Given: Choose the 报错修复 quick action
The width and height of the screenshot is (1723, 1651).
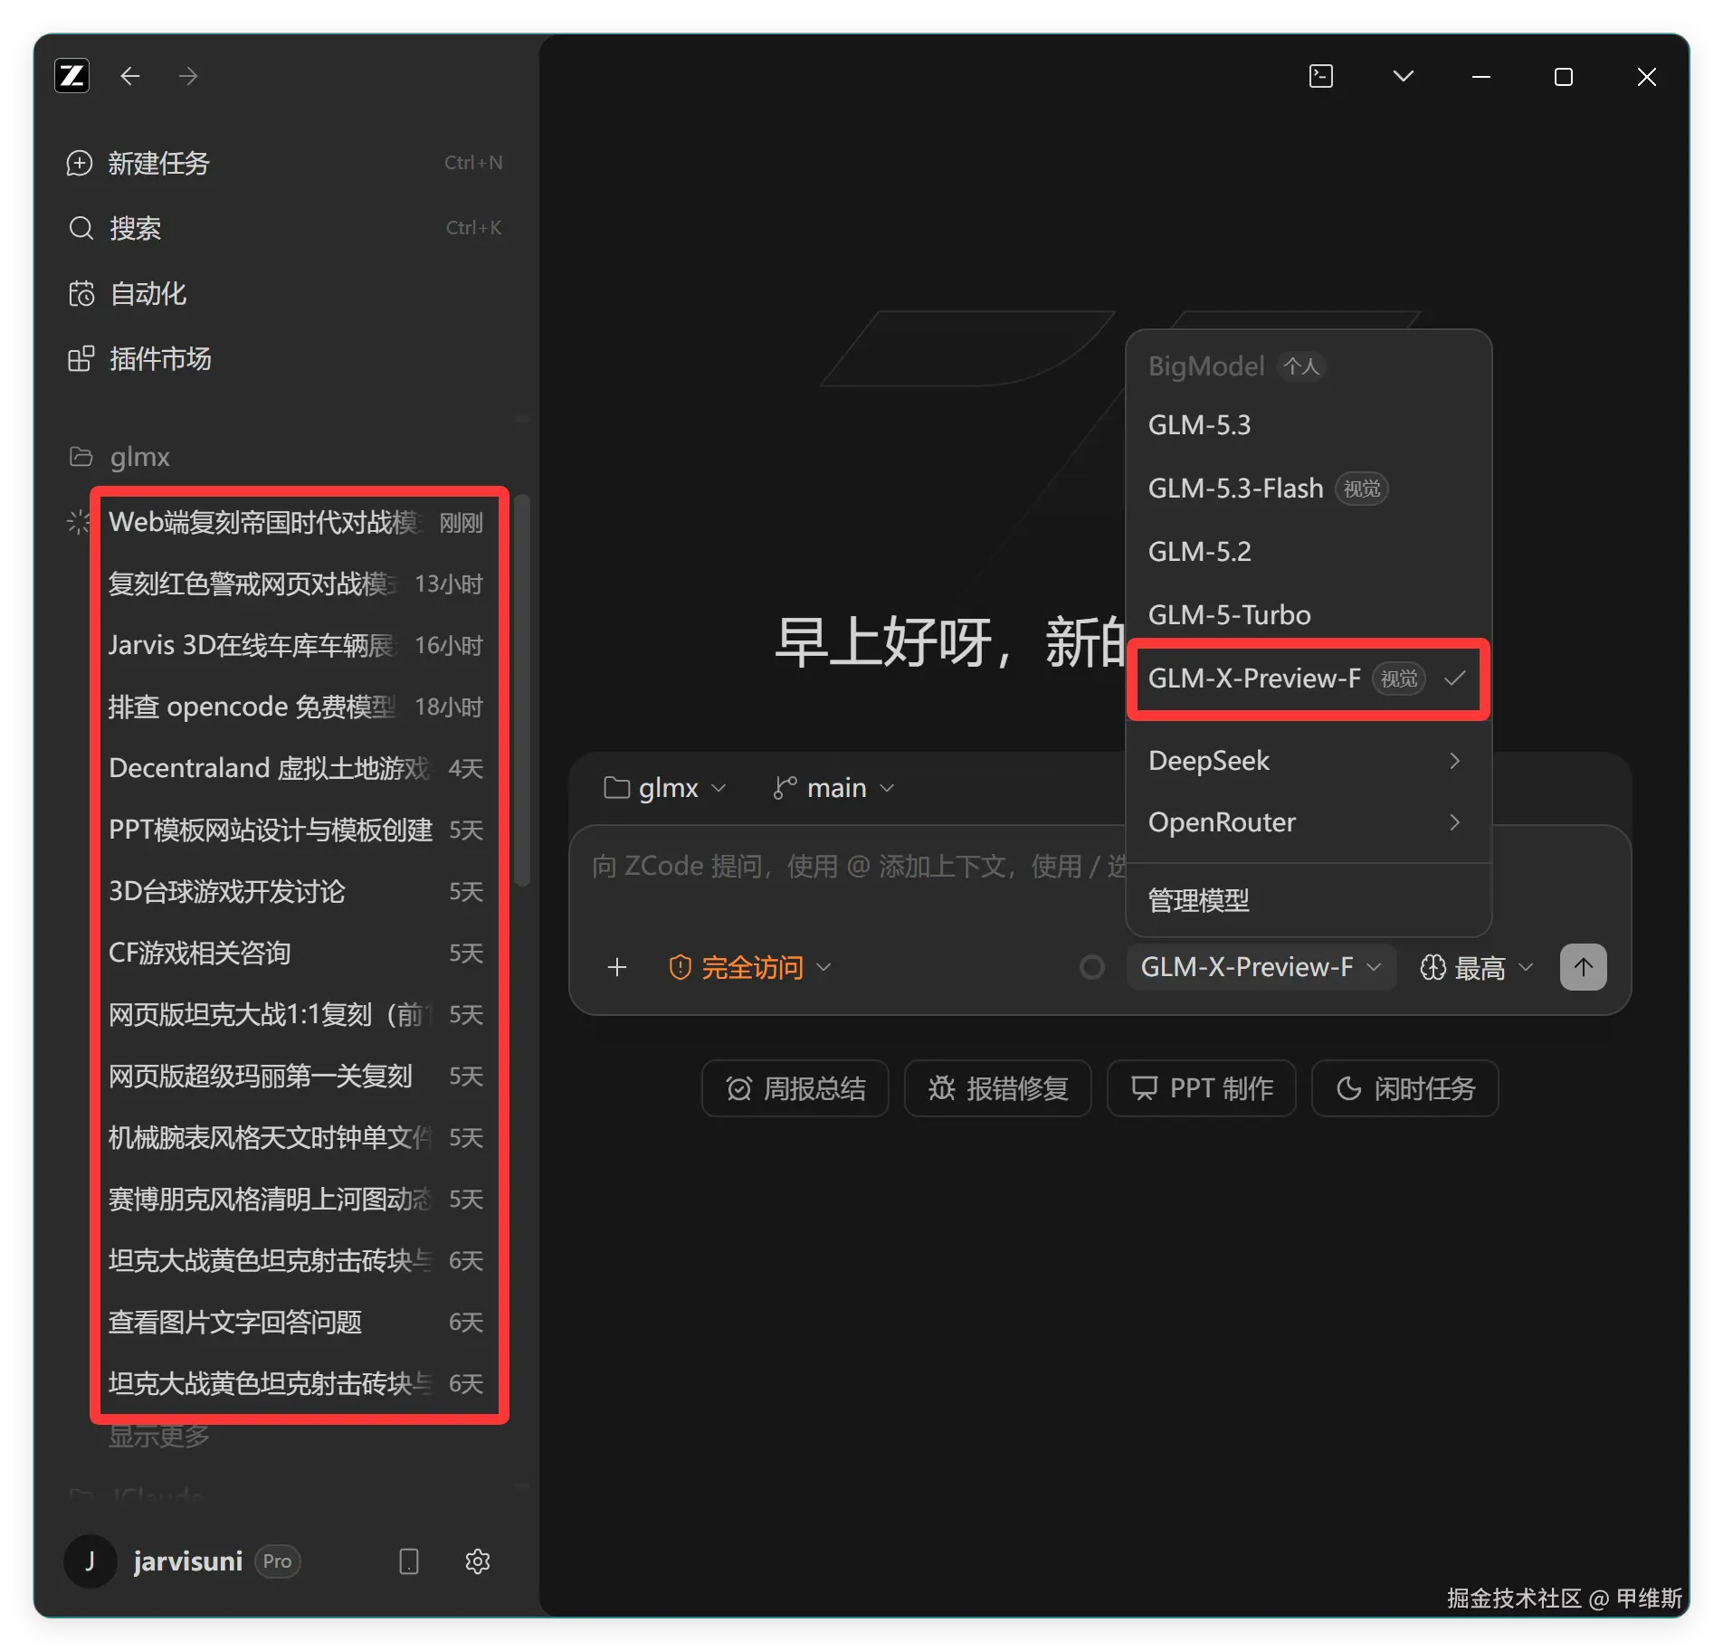Looking at the screenshot, I should 998,1088.
